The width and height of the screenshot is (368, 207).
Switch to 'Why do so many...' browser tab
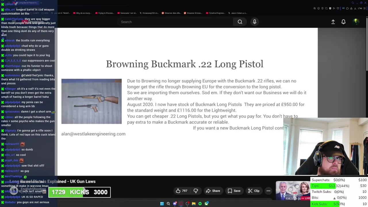82,13
